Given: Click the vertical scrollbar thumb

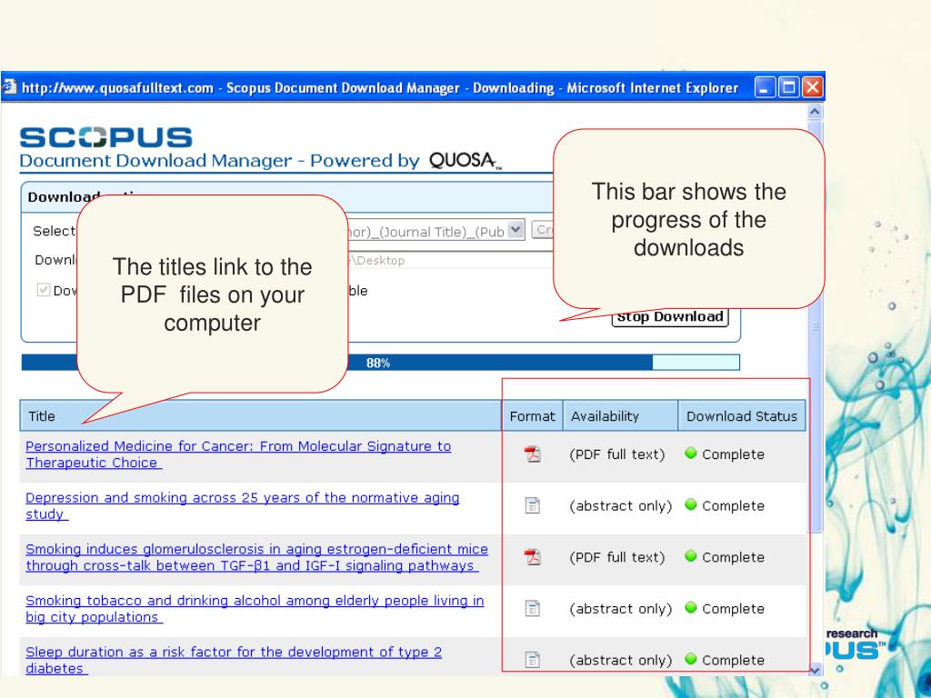Looking at the screenshot, I should point(816,326).
